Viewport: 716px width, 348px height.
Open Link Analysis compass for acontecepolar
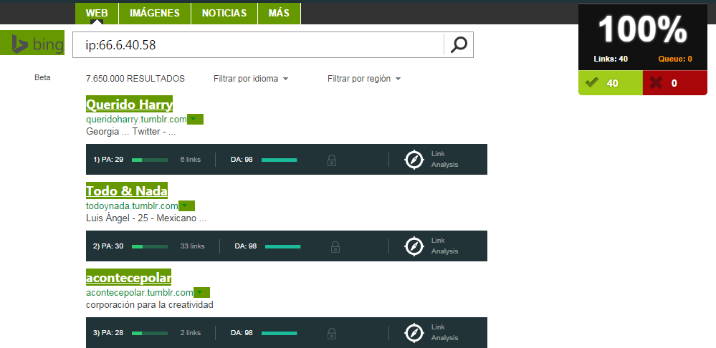click(414, 333)
